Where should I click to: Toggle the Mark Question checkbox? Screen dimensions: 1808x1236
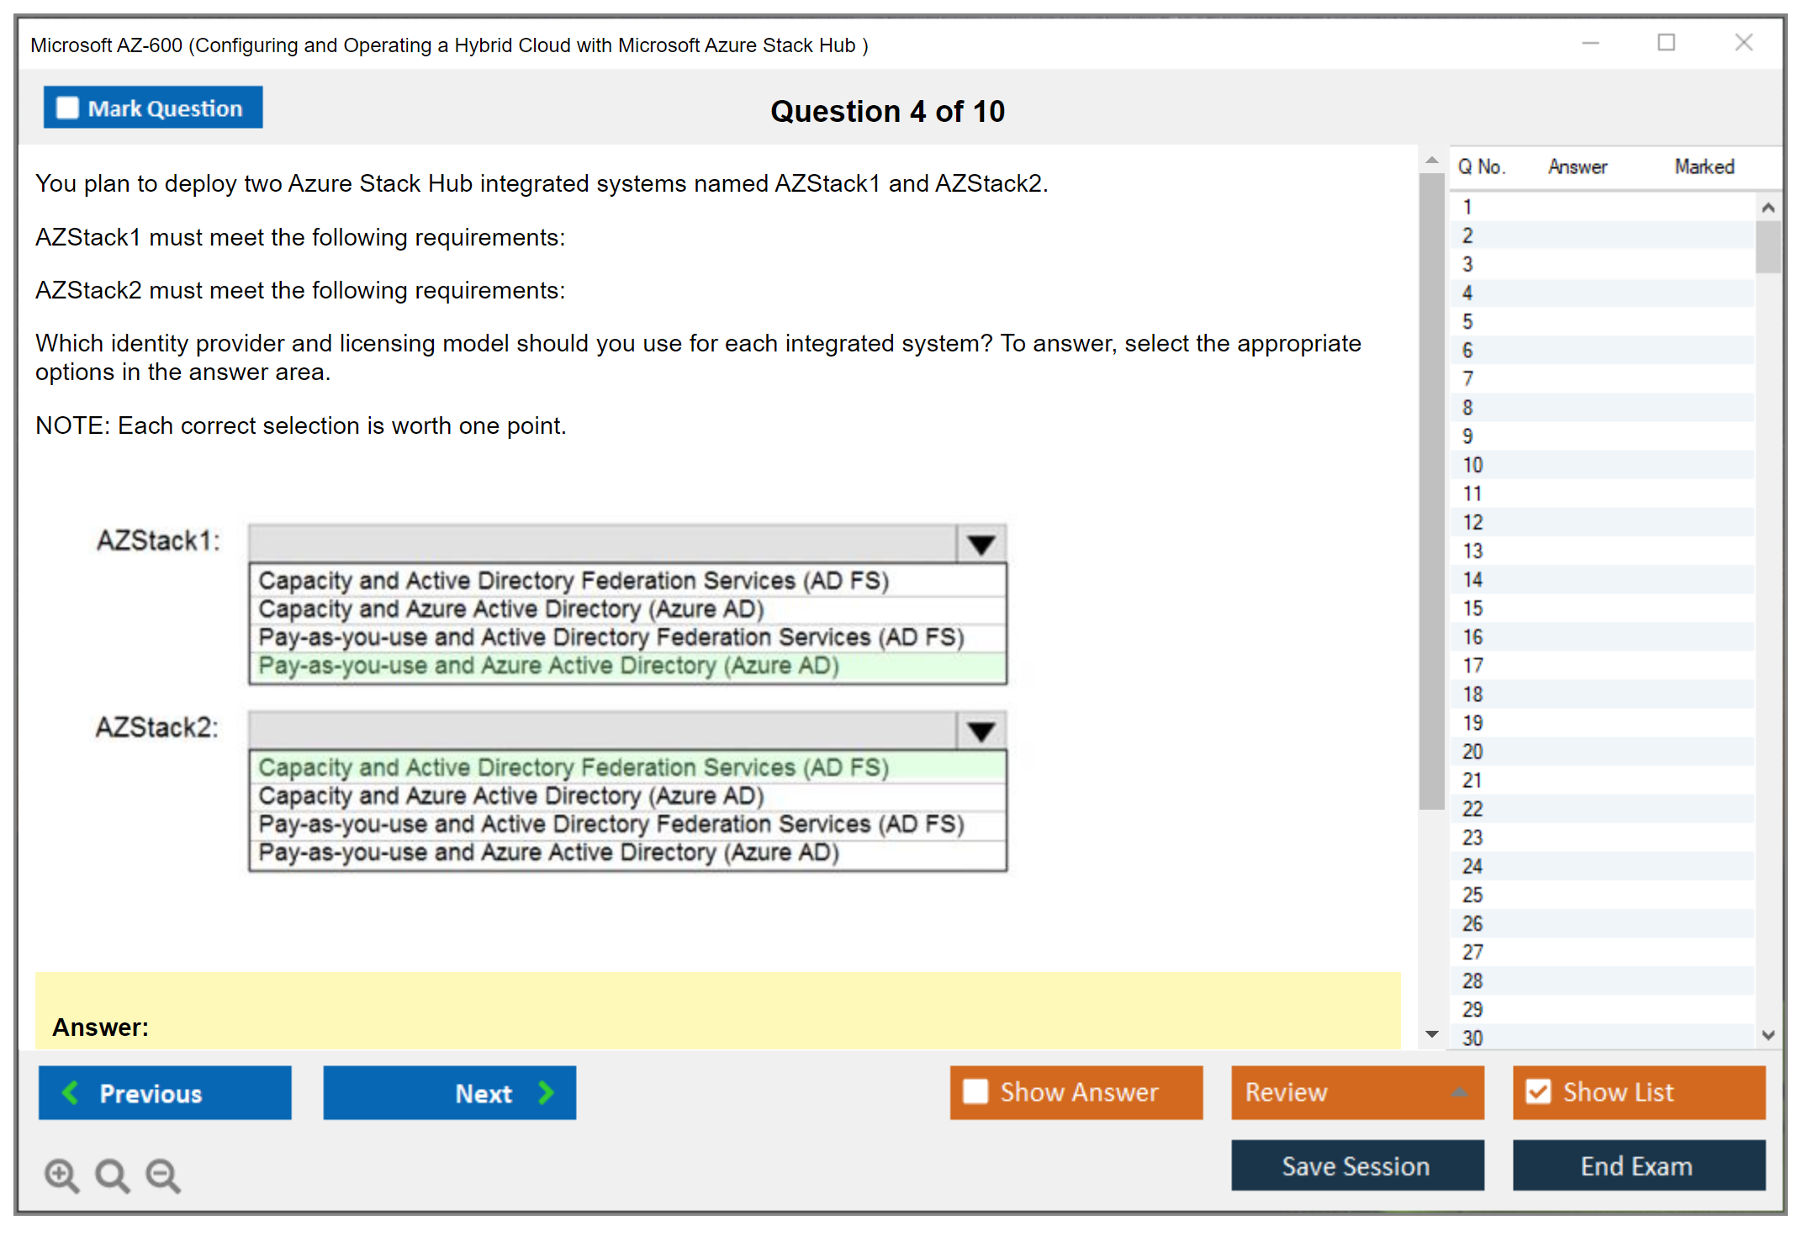(67, 108)
